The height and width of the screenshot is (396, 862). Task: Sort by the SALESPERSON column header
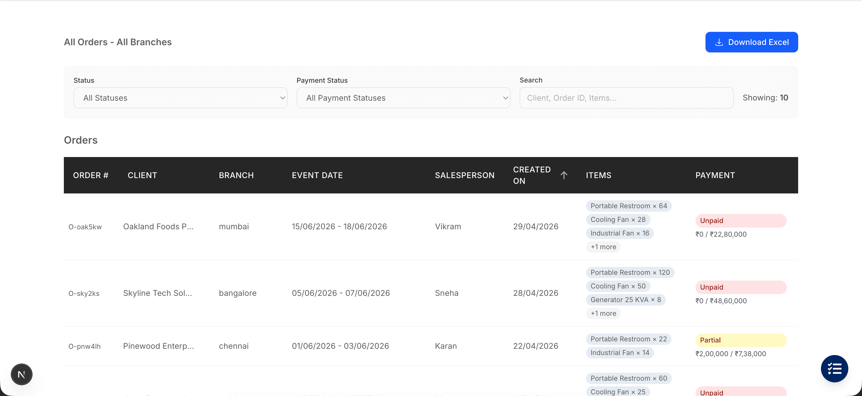464,175
